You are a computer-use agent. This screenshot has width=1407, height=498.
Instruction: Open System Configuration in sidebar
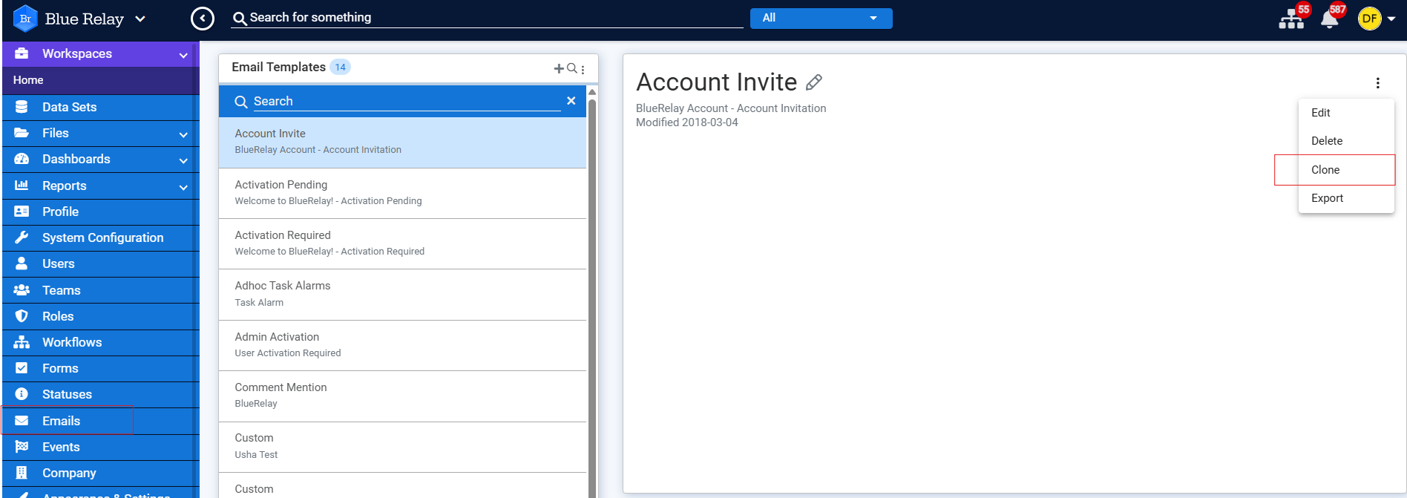(102, 237)
